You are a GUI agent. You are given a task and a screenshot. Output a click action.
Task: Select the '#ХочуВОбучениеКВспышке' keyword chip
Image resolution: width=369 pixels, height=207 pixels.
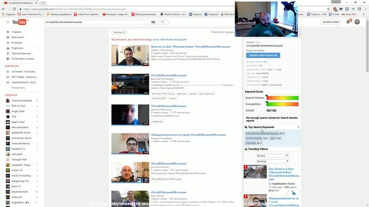(265, 133)
